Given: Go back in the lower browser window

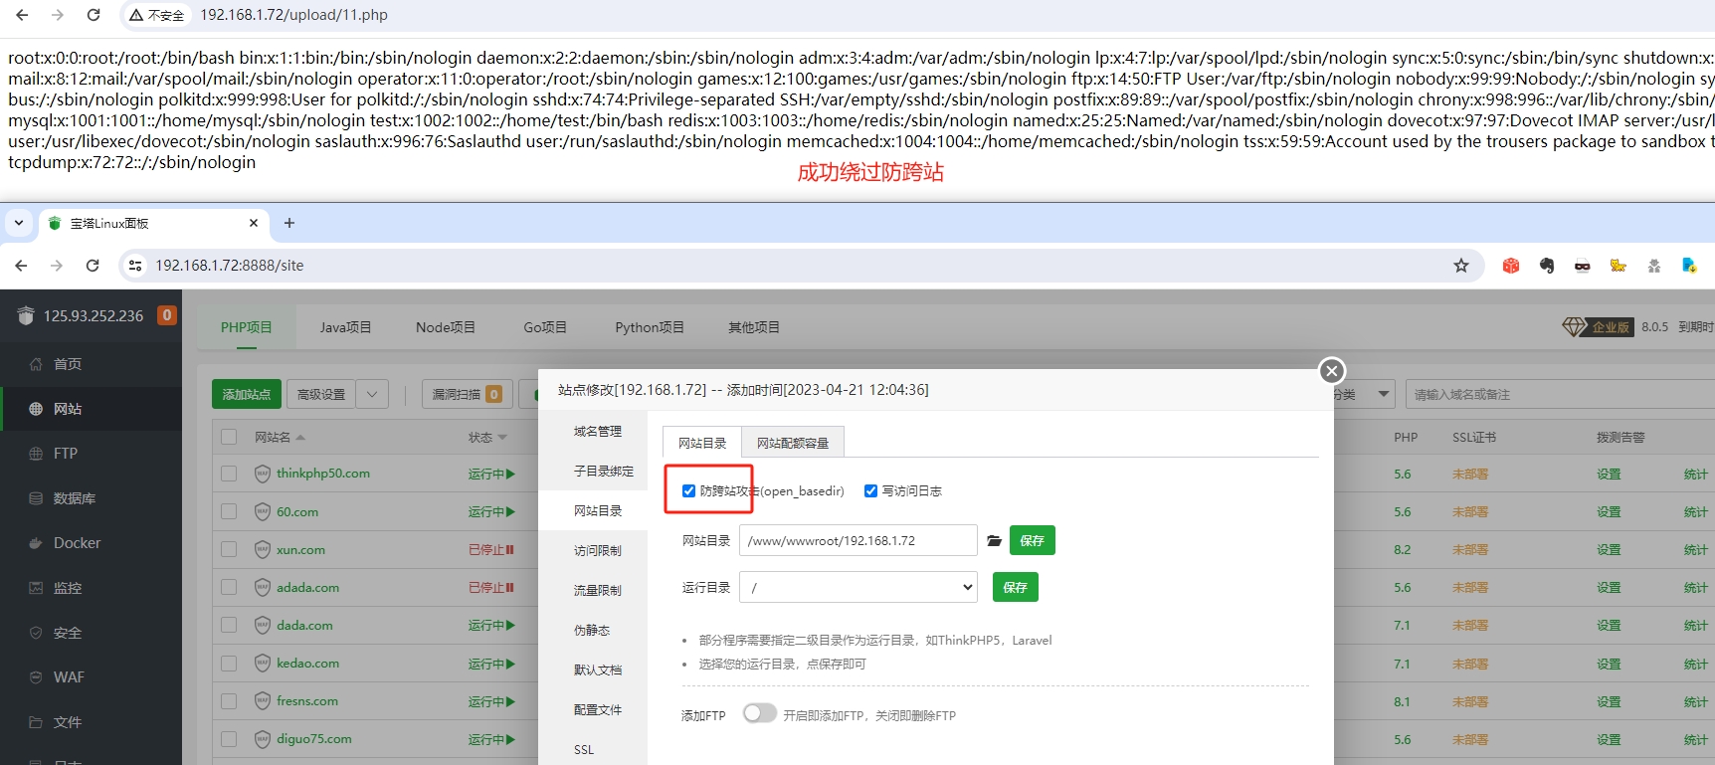Looking at the screenshot, I should pyautogui.click(x=21, y=266).
